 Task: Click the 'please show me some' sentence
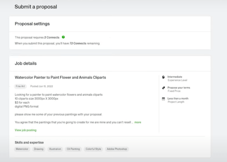pos(58,115)
